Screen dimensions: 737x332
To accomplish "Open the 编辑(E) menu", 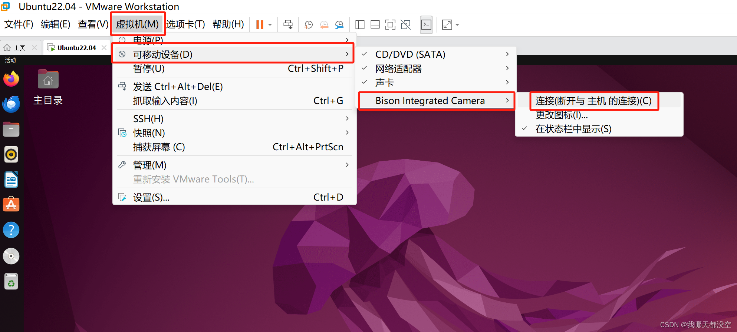I will (56, 24).
